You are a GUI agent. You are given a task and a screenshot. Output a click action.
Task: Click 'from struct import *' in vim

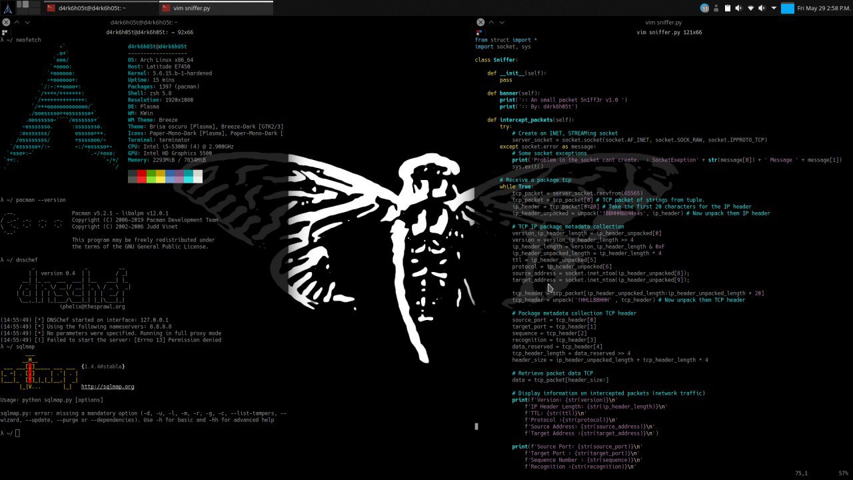[x=506, y=40]
